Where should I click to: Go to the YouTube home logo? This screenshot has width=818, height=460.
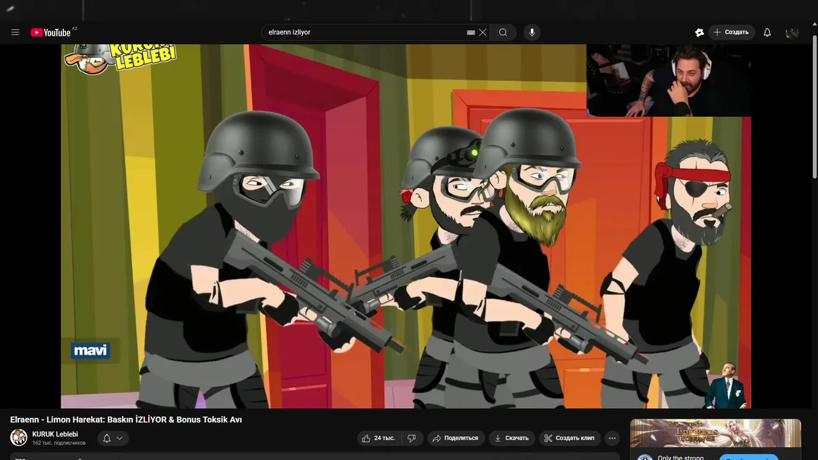50,33
